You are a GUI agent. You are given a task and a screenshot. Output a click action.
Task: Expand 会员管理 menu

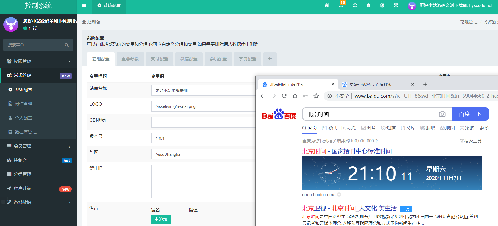coord(38,146)
